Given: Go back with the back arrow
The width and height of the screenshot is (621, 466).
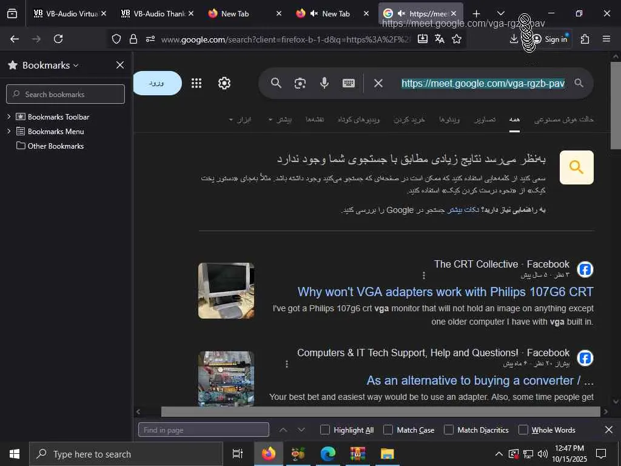Looking at the screenshot, I should point(15,39).
